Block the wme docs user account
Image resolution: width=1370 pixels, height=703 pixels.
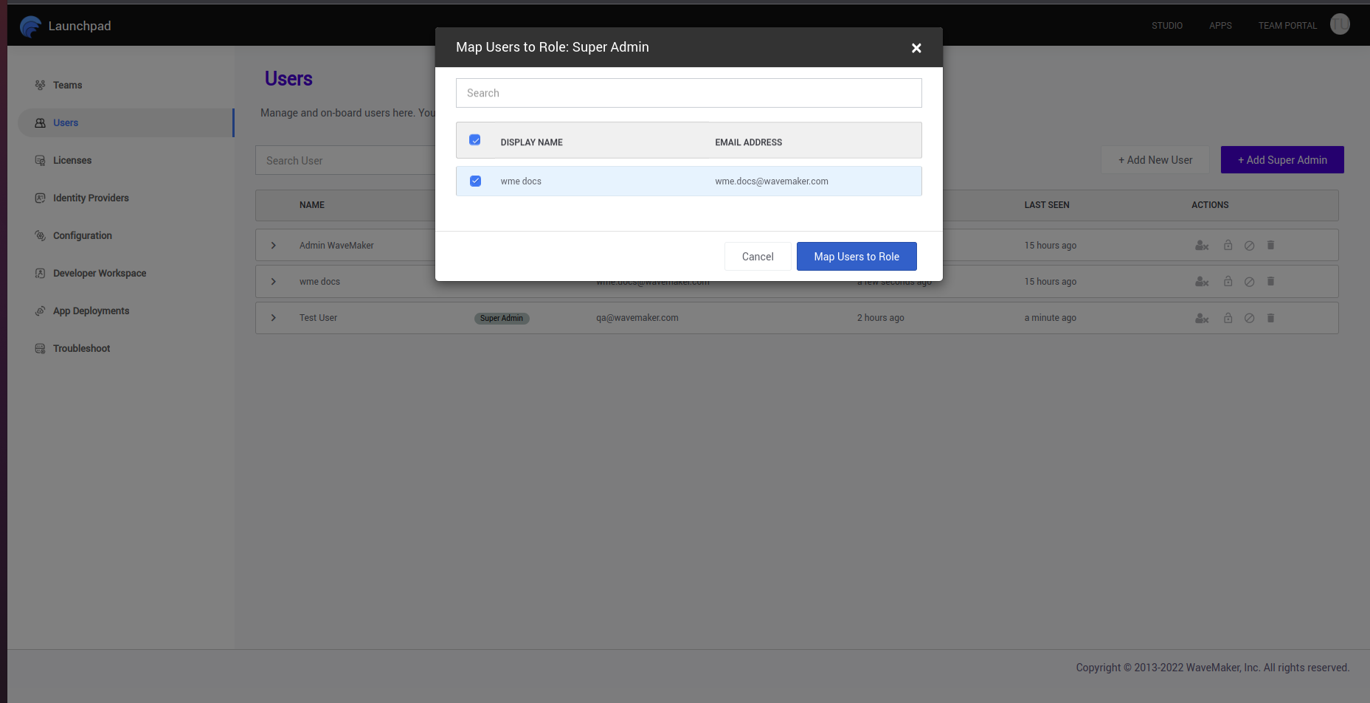click(1250, 281)
